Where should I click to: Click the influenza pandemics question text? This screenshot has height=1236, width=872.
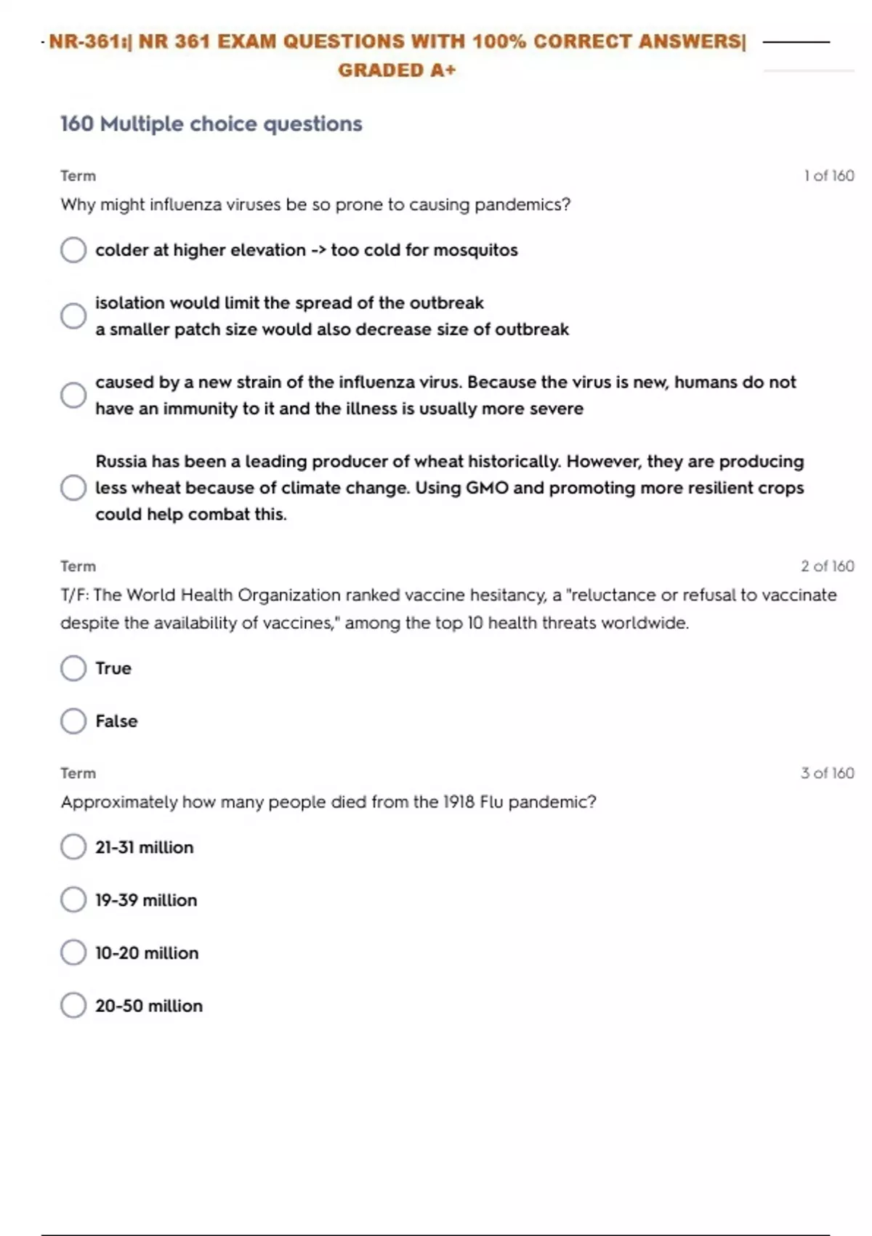pos(315,205)
